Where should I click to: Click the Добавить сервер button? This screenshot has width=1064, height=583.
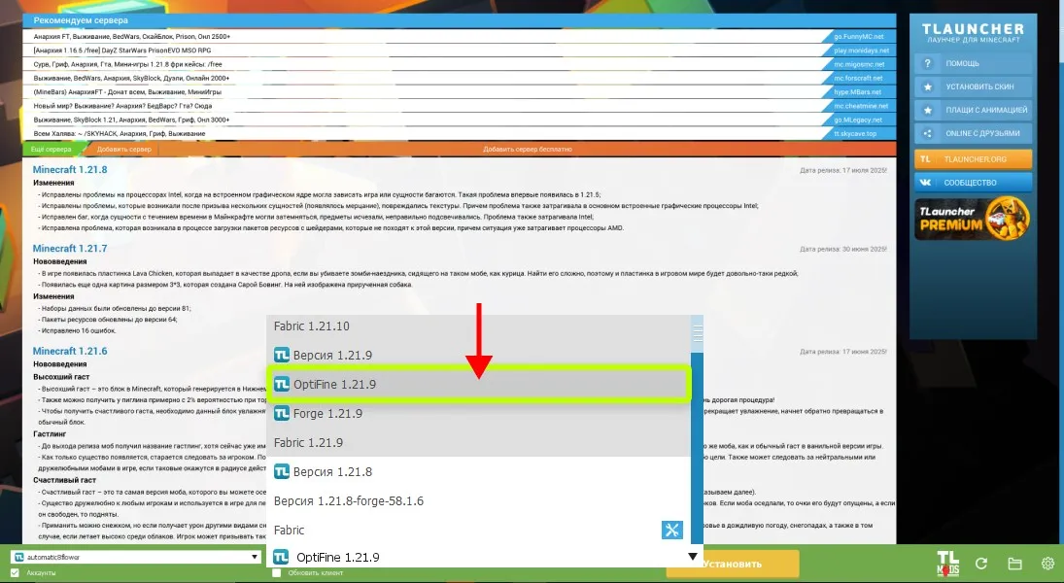pyautogui.click(x=124, y=149)
